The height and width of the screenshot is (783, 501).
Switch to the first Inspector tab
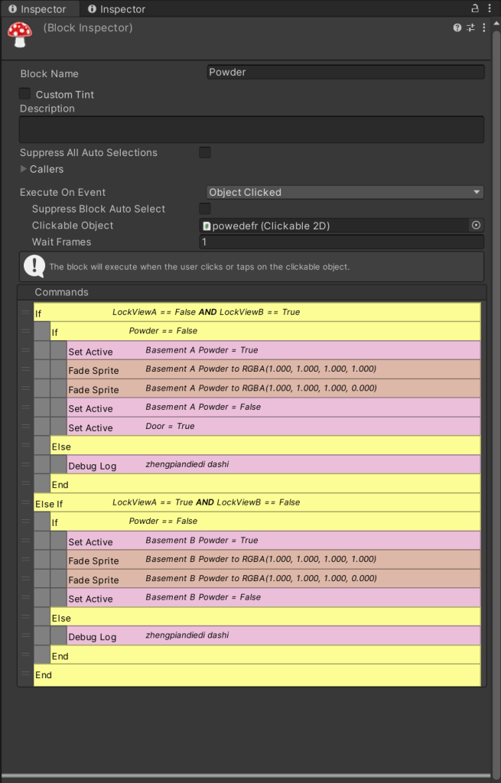pos(38,9)
